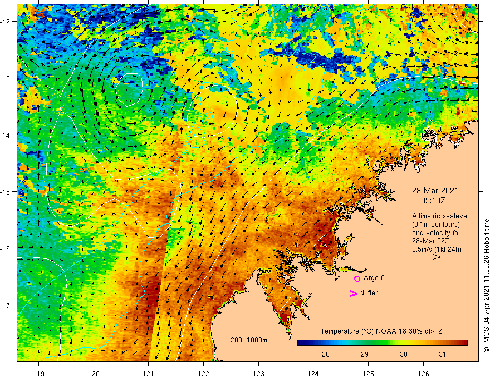Click the '(0.1m contours)' text
Viewport: 490px width, 378px height.
click(436, 225)
